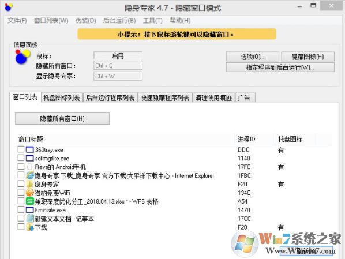
Task: Click the 隐身专家 folder icon in list
Action: (29, 184)
